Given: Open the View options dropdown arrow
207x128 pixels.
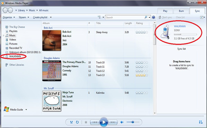Looking at the screenshot, I should 103,17.
